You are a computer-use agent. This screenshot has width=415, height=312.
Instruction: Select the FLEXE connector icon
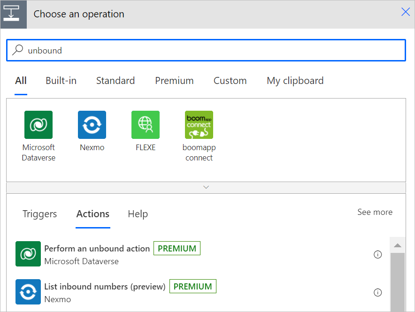(x=146, y=125)
